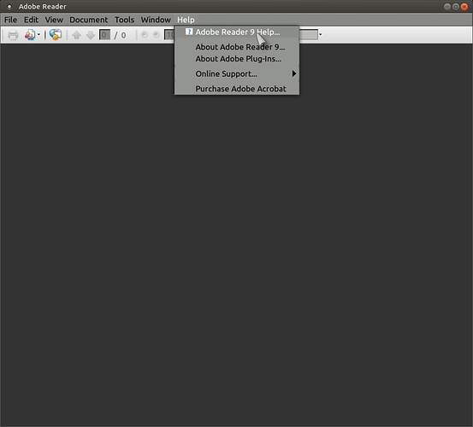Go to previous page with up arrow

[x=76, y=35]
